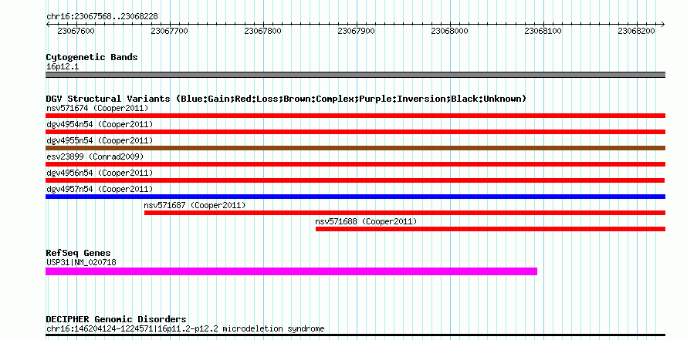Click ruler position 23067700
Screen dimensions: 687x340
click(169, 31)
